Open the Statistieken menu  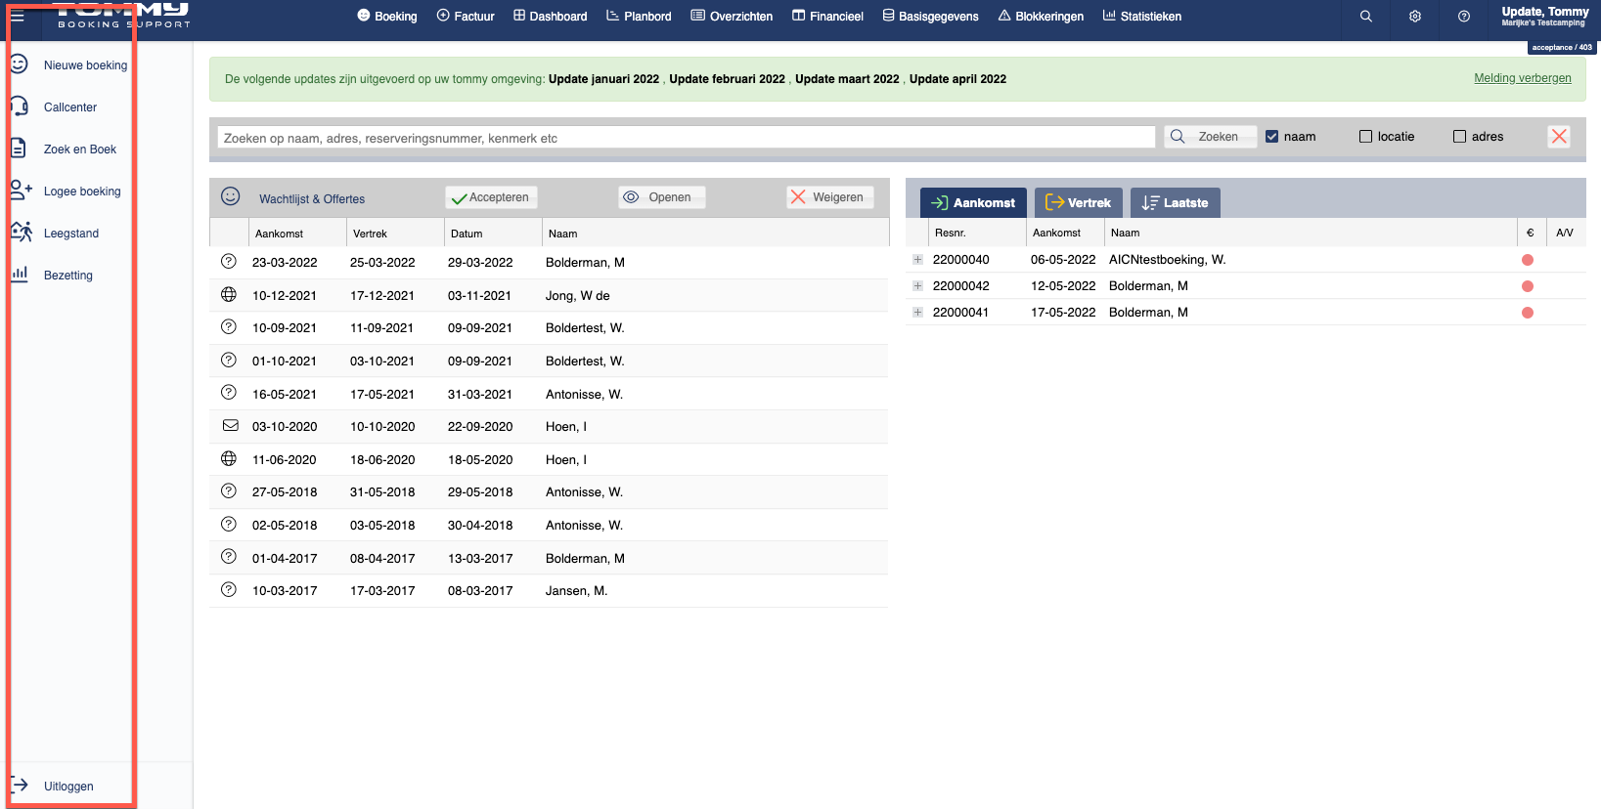click(1142, 17)
